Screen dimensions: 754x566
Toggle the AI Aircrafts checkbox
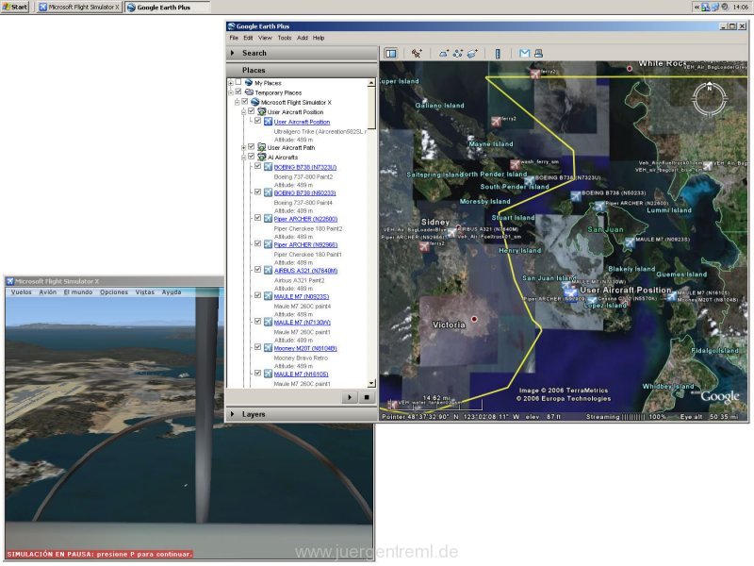tap(251, 157)
